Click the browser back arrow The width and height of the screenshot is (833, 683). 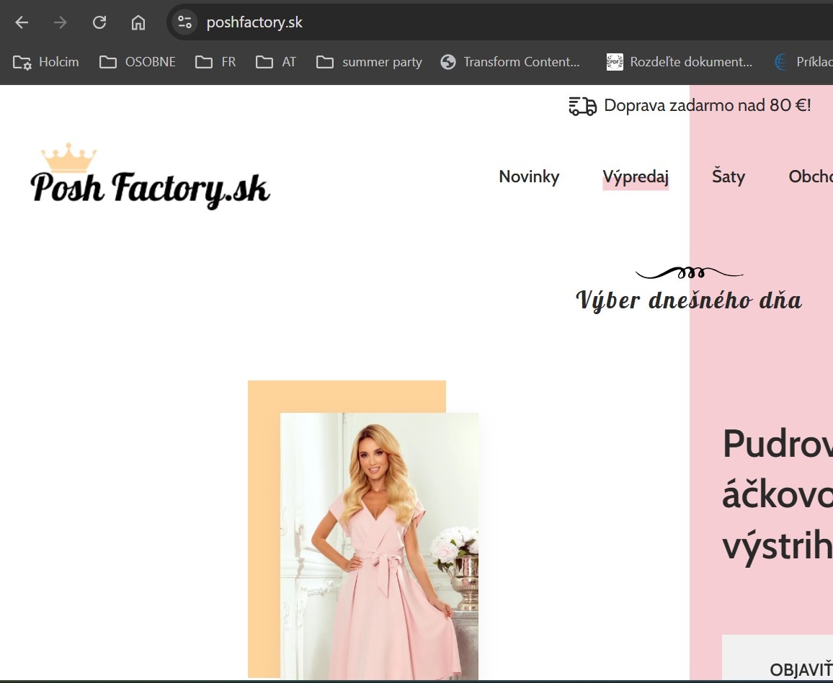22,22
